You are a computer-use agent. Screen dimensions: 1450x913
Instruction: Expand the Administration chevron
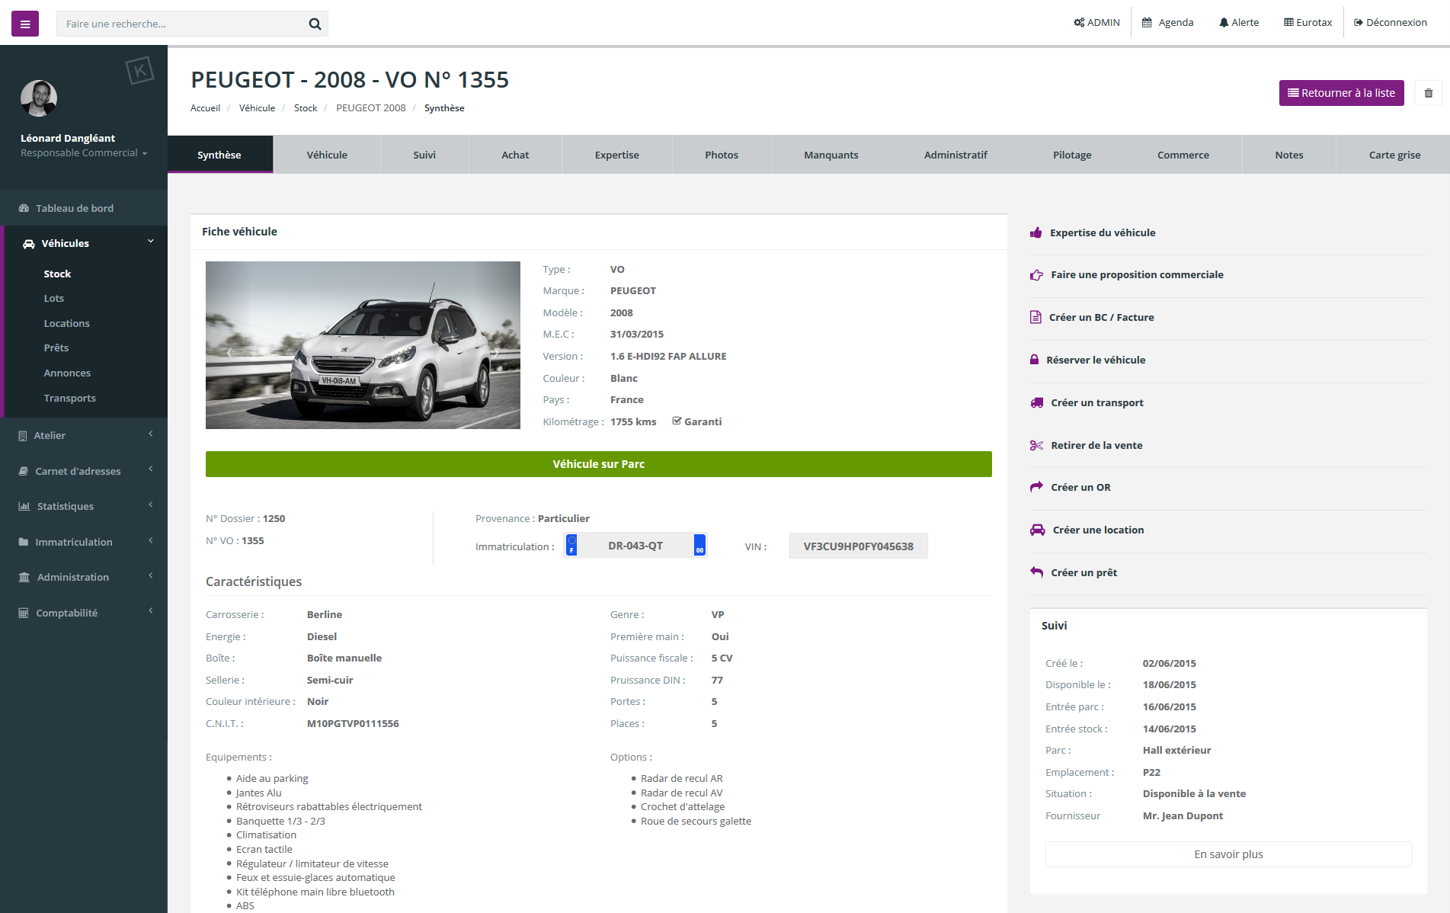point(151,575)
